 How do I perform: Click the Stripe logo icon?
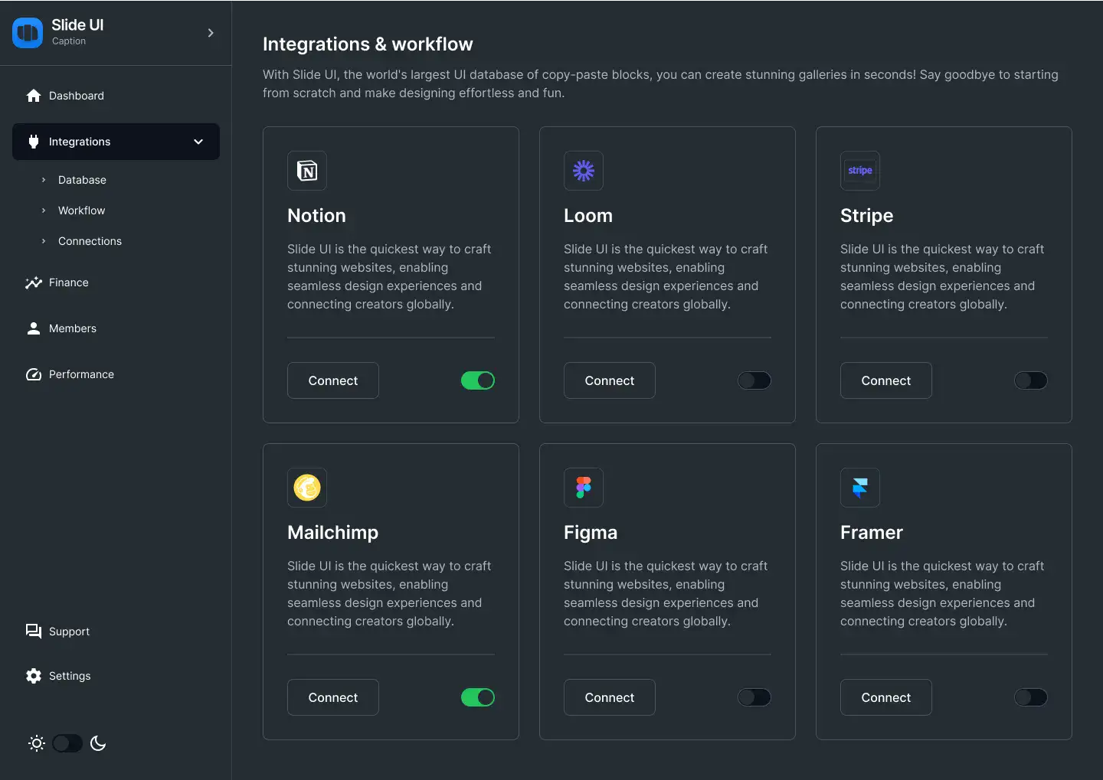[860, 171]
